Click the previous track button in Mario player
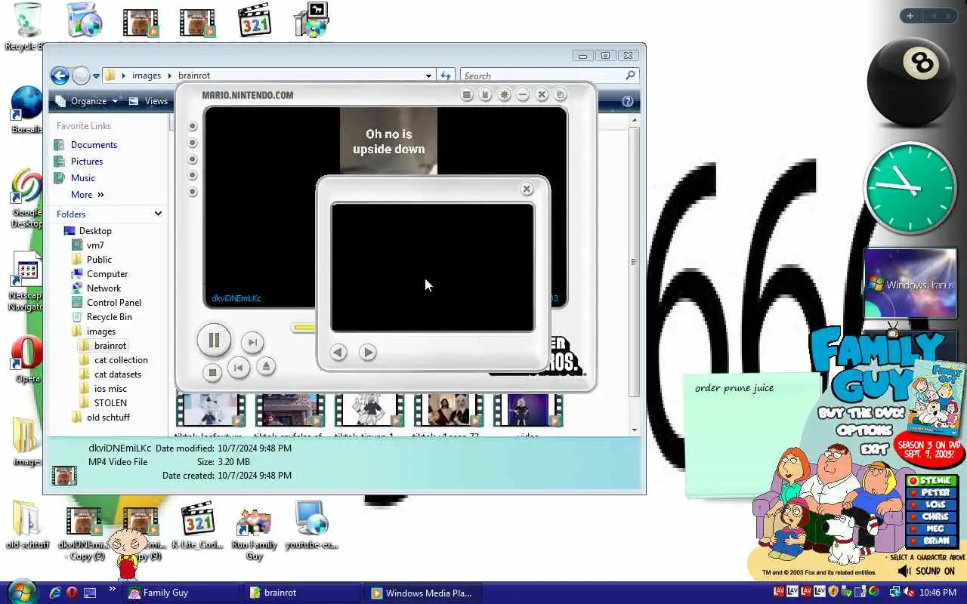Image resolution: width=967 pixels, height=604 pixels. 238,368
